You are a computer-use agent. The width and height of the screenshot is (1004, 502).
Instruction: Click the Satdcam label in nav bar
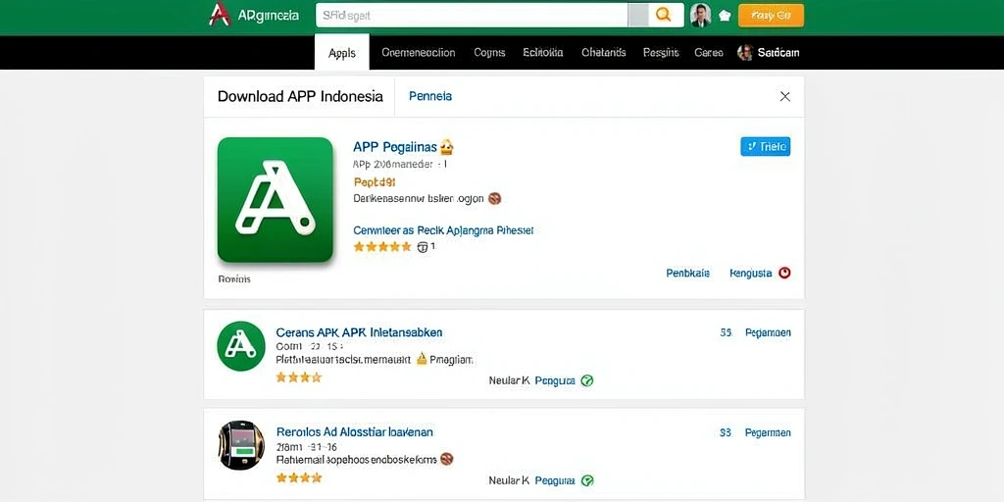click(x=778, y=53)
